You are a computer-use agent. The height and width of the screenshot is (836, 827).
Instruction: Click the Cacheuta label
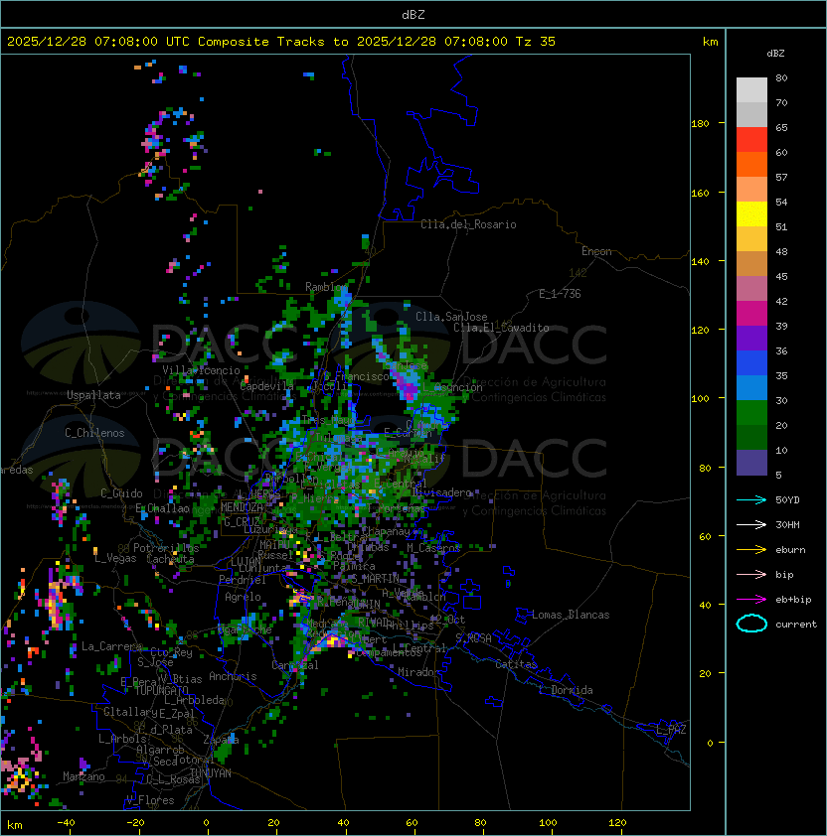(x=170, y=559)
